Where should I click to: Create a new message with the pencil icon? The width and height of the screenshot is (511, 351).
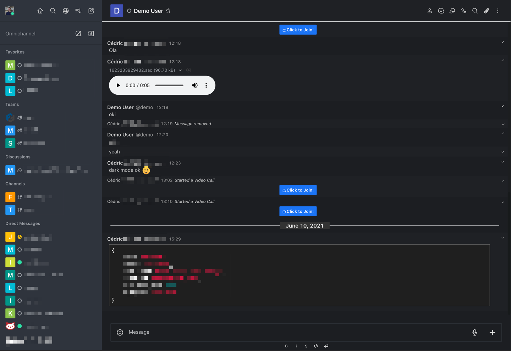point(91,11)
